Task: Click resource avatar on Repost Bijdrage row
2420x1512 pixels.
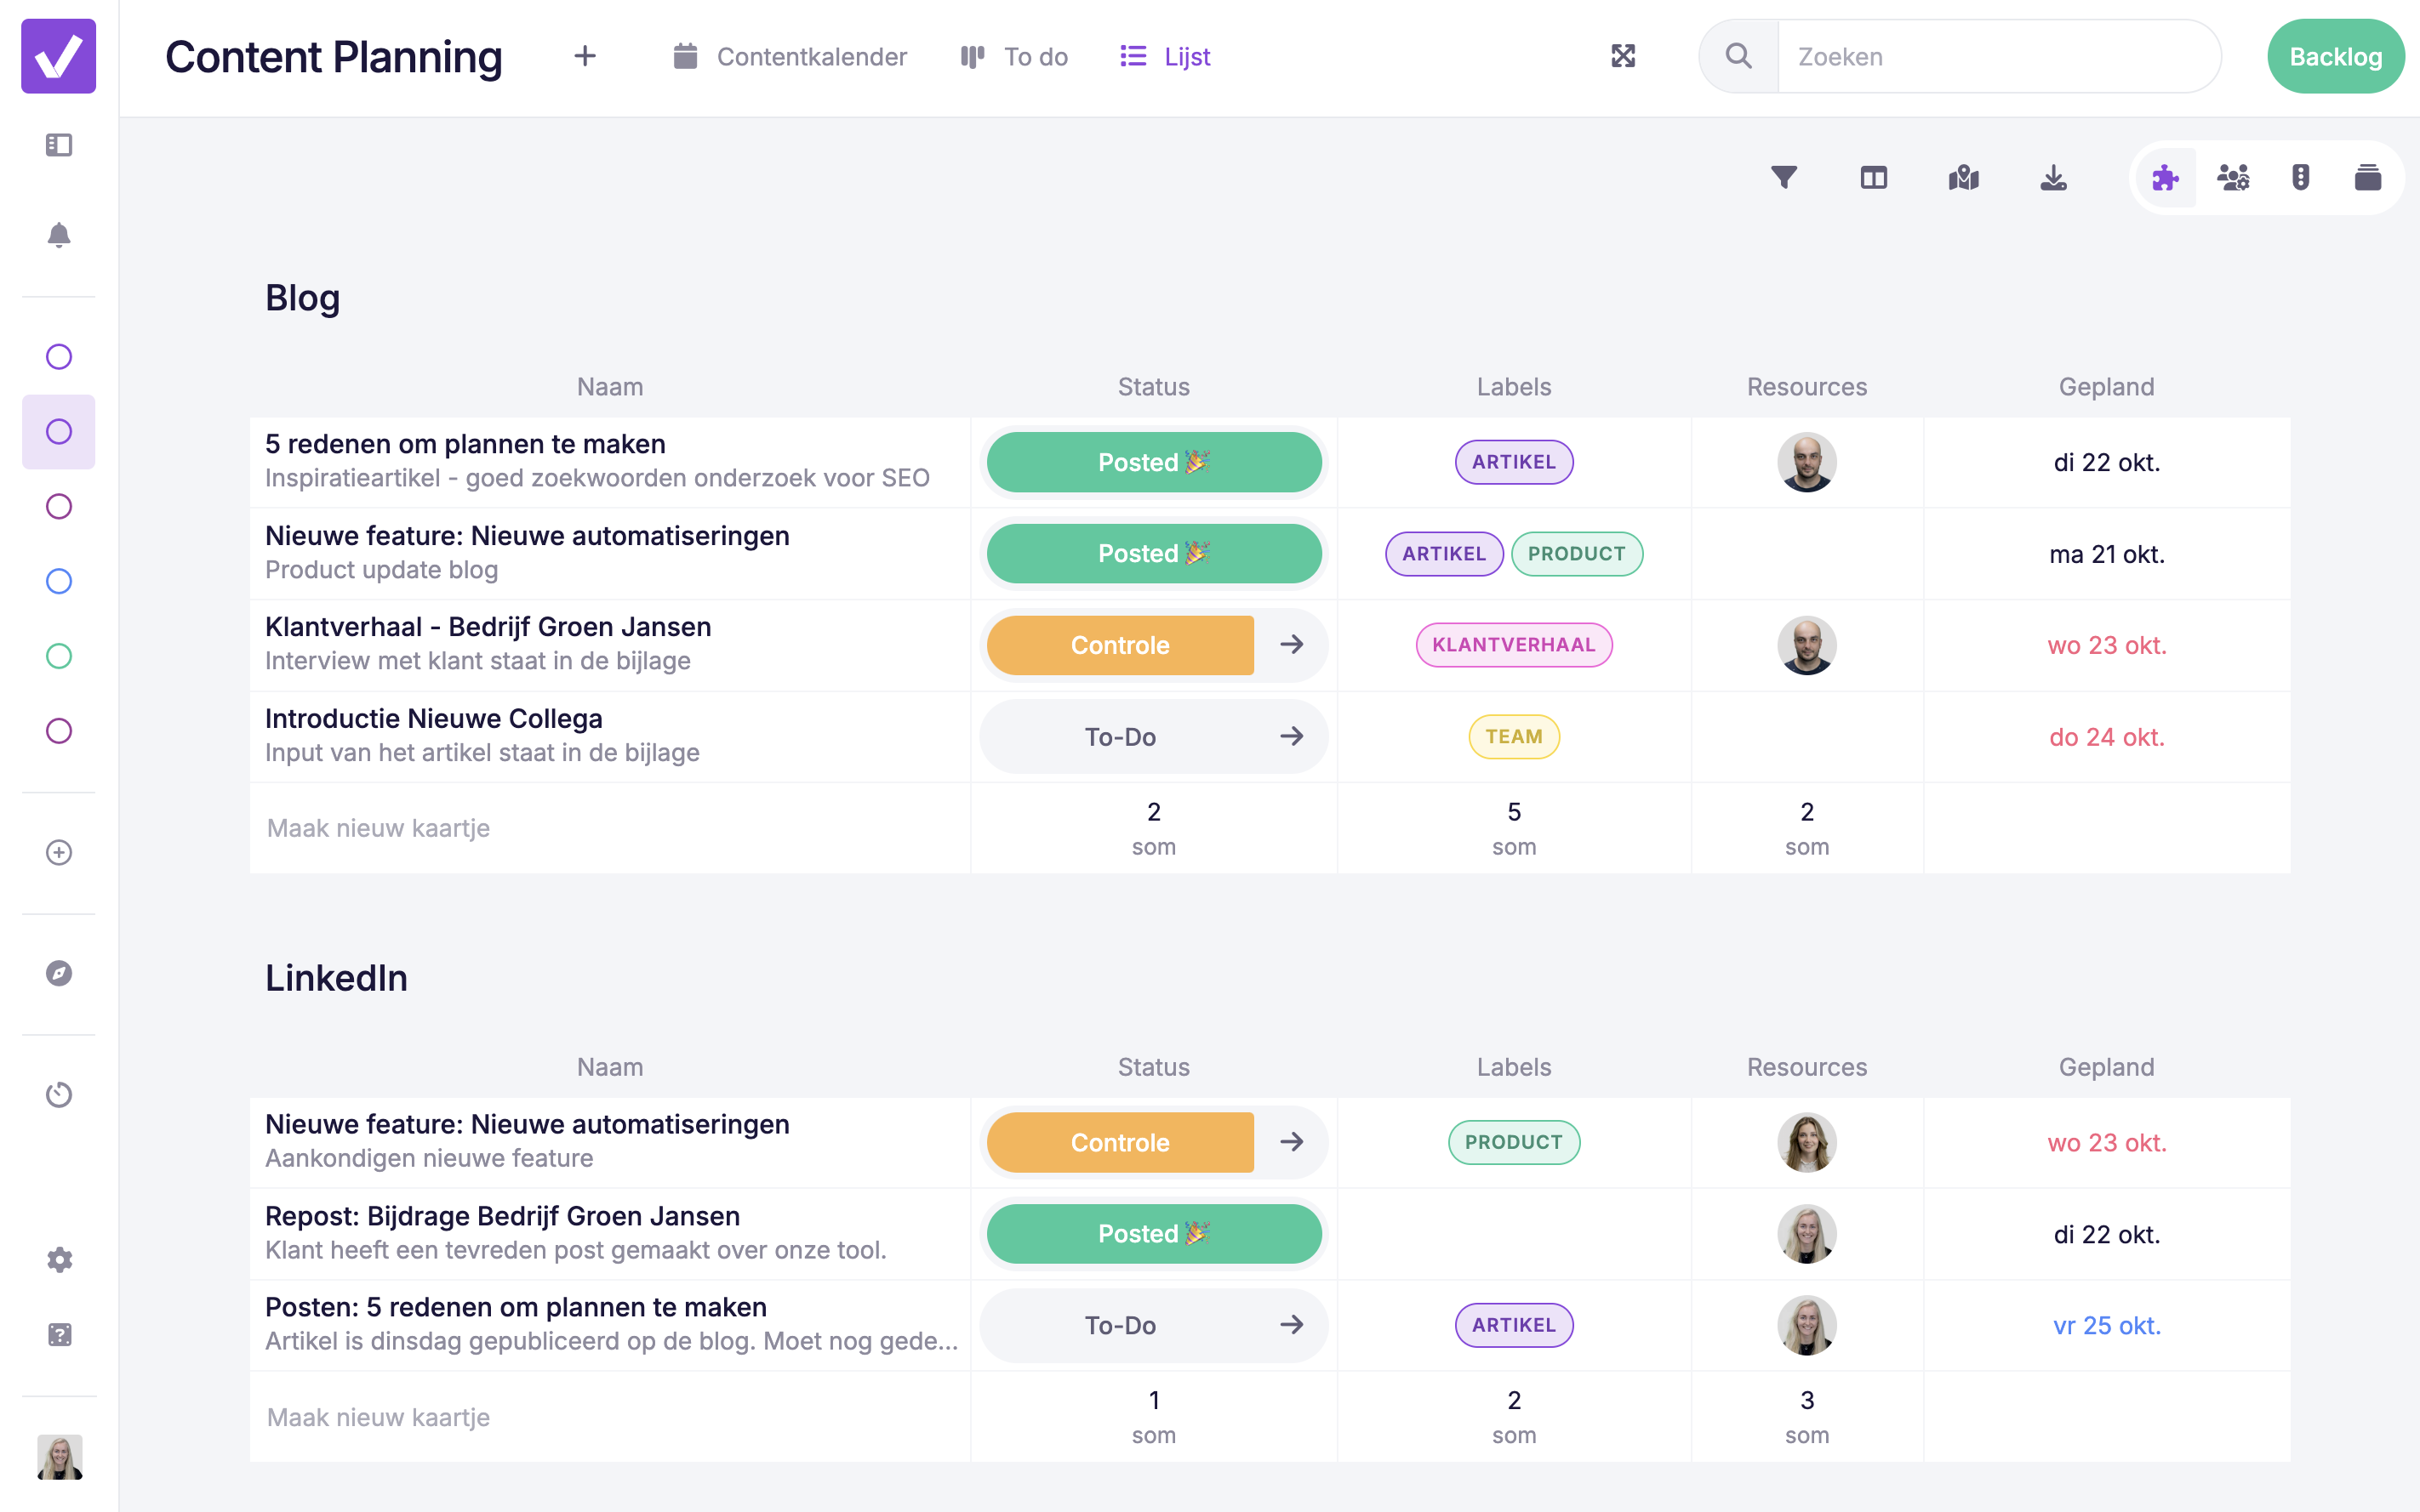Action: click(x=1806, y=1234)
